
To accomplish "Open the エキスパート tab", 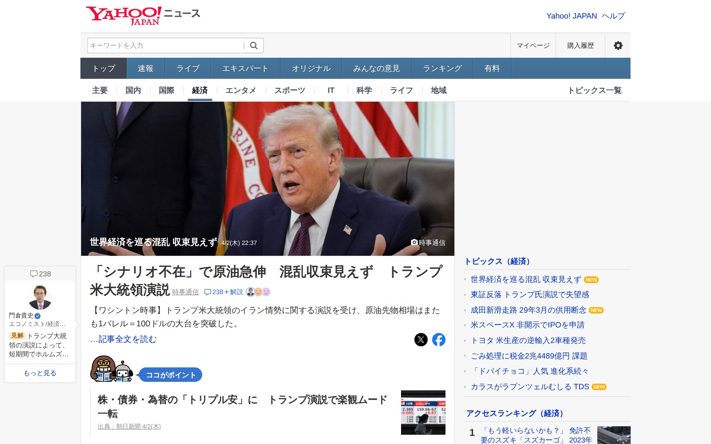I will (x=245, y=68).
